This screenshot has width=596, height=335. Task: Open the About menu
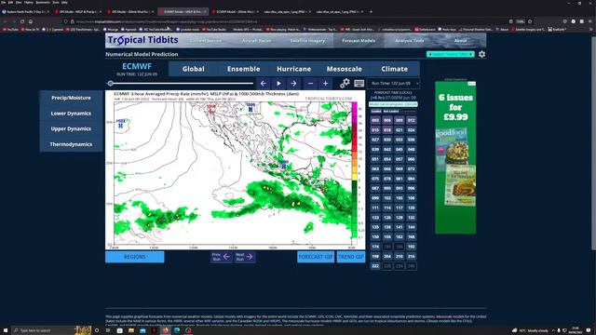[460, 41]
